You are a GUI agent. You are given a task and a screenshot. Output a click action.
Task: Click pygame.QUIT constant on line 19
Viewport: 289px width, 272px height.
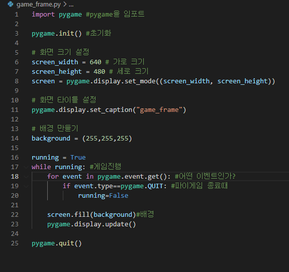[142, 186]
